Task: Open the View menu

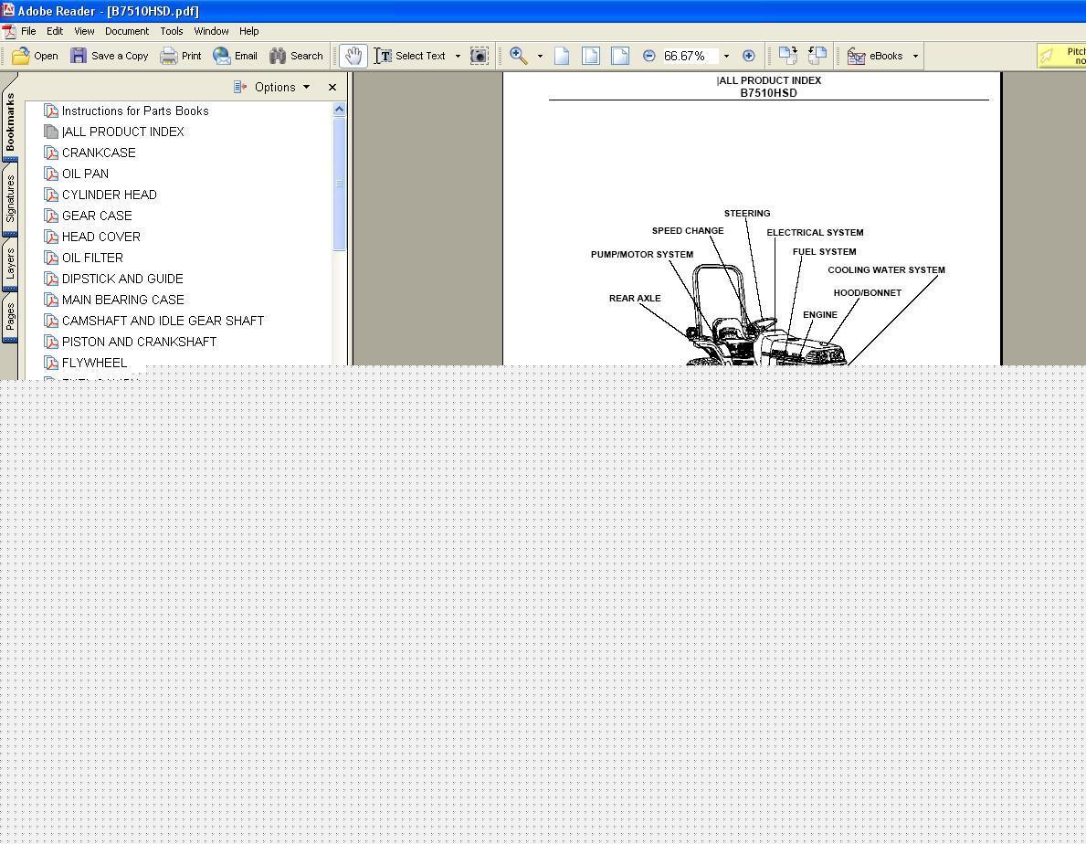Action: (x=84, y=31)
